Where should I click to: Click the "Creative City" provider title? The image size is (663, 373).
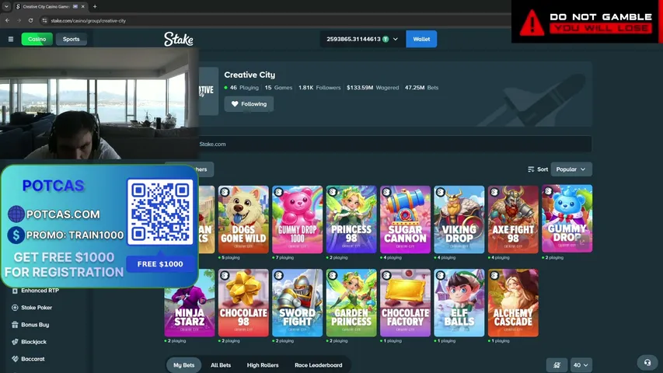[249, 75]
